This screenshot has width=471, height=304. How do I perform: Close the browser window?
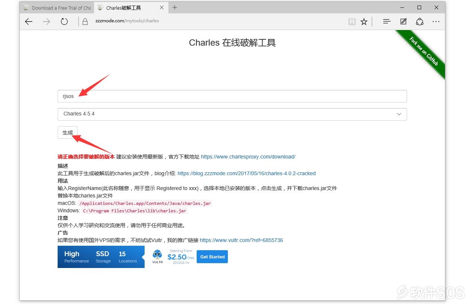[x=436, y=7]
